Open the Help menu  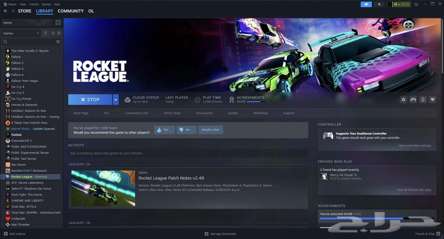[x=57, y=4]
